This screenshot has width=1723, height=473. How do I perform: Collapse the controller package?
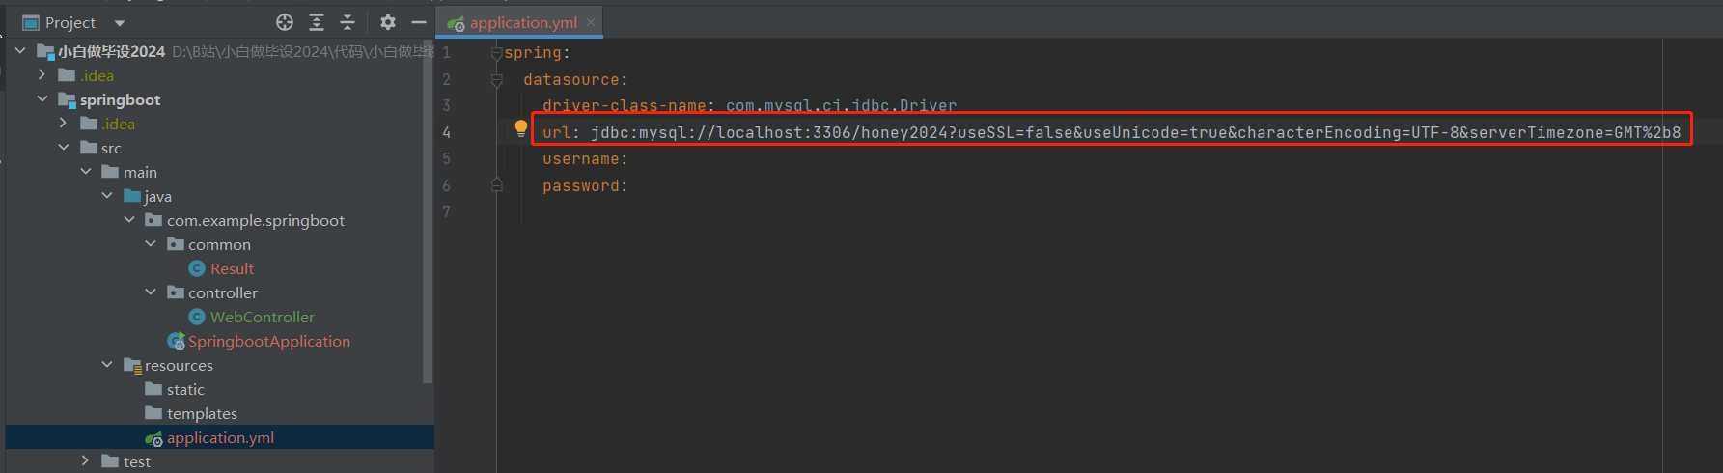pos(151,292)
